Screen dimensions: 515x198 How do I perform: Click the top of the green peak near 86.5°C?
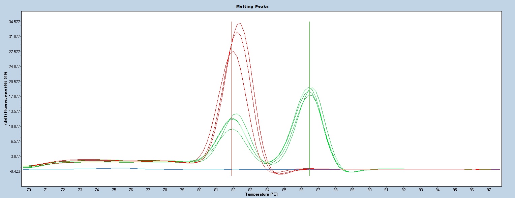[309, 88]
